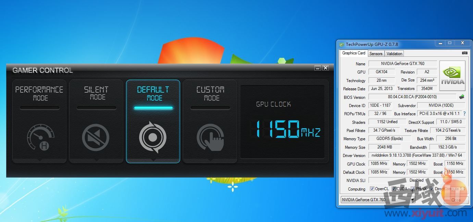
Task: Click the PERFORMANCE MODE label
Action: 39,93
